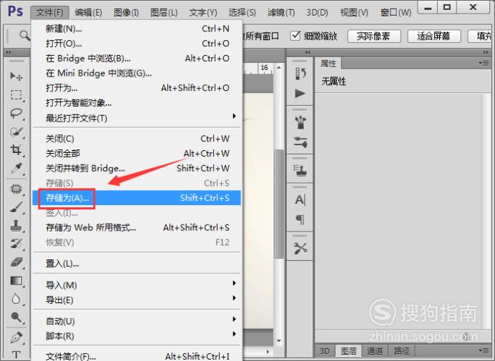Screen dimensions: 495x361
Task: Click the 实际像素 button
Action: [x=374, y=36]
